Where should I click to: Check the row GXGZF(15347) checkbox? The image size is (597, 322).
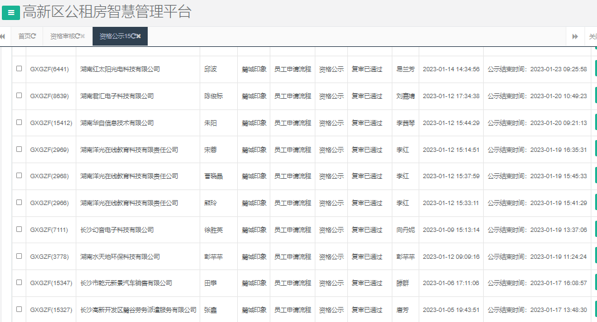19,283
